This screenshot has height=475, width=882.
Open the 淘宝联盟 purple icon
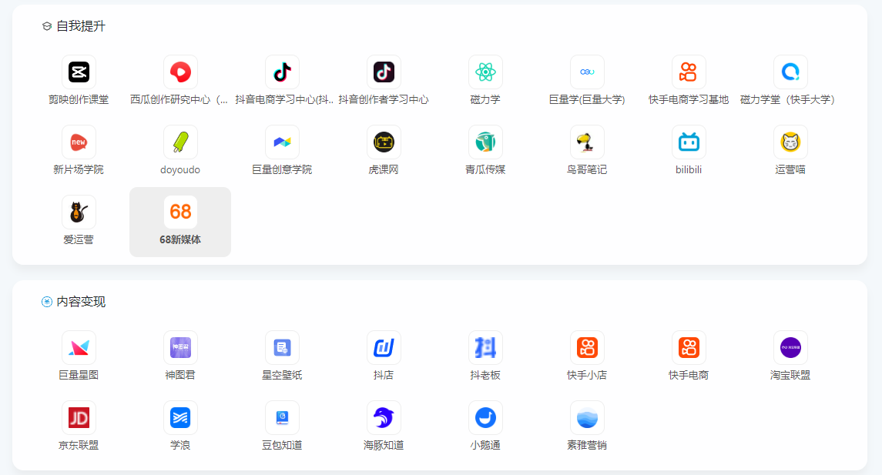tap(790, 347)
